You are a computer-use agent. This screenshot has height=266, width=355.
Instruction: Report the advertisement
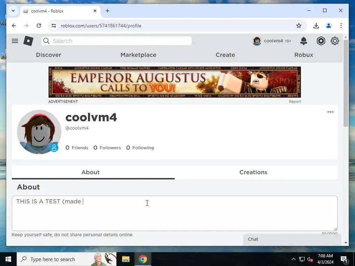click(295, 101)
